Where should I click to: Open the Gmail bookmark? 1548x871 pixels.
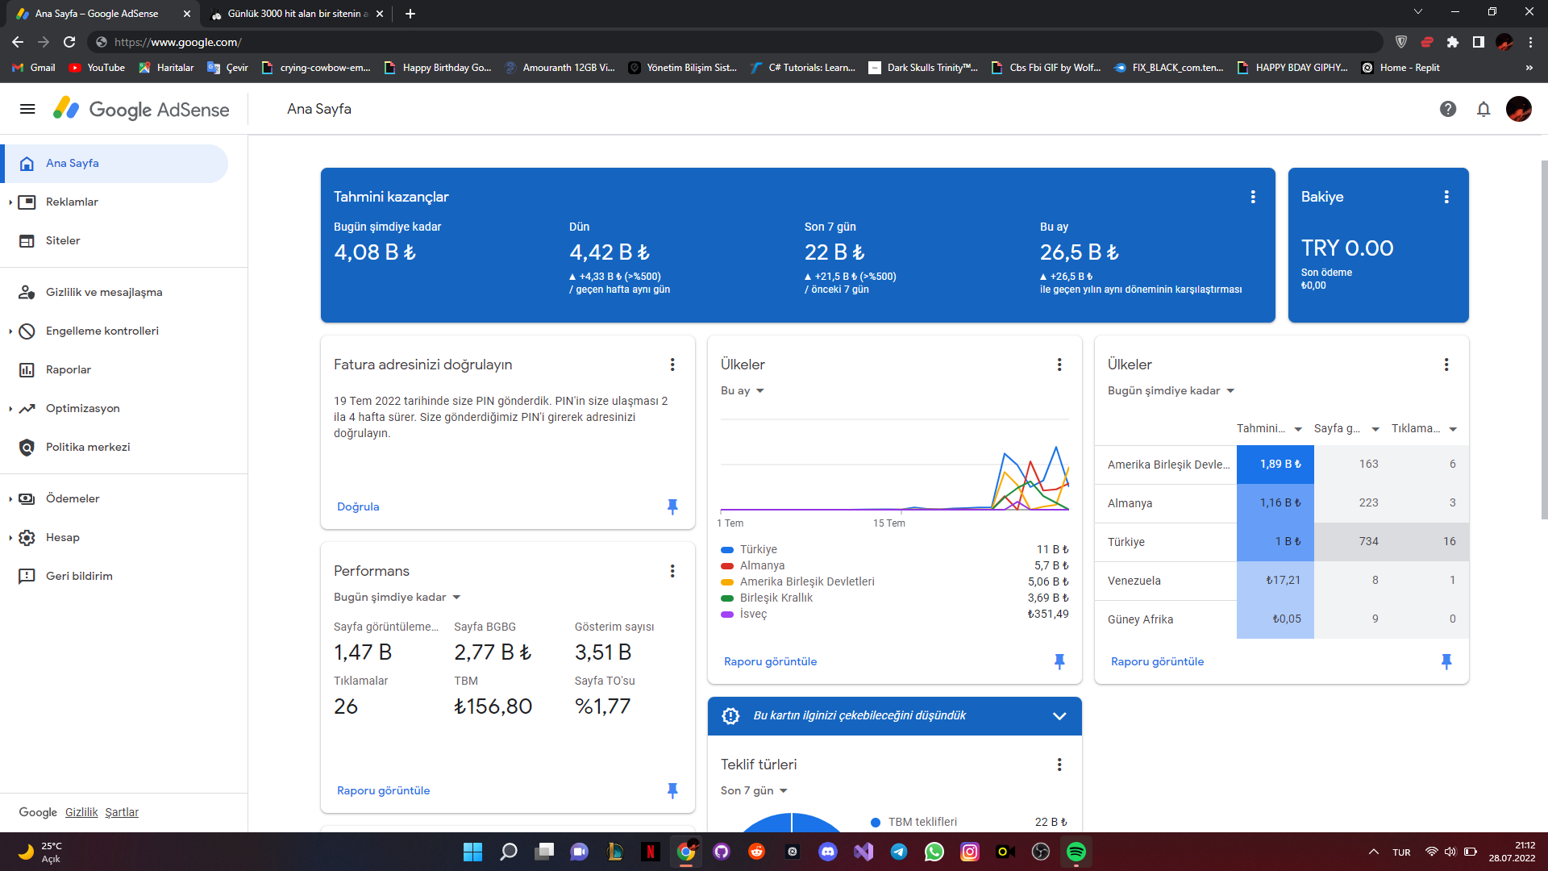point(34,68)
